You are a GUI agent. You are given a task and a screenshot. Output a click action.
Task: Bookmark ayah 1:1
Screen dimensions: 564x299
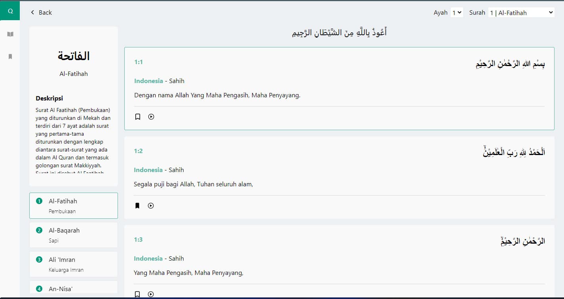(x=138, y=117)
